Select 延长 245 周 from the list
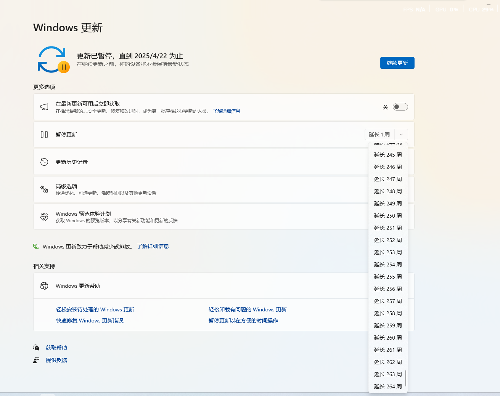 pyautogui.click(x=388, y=155)
